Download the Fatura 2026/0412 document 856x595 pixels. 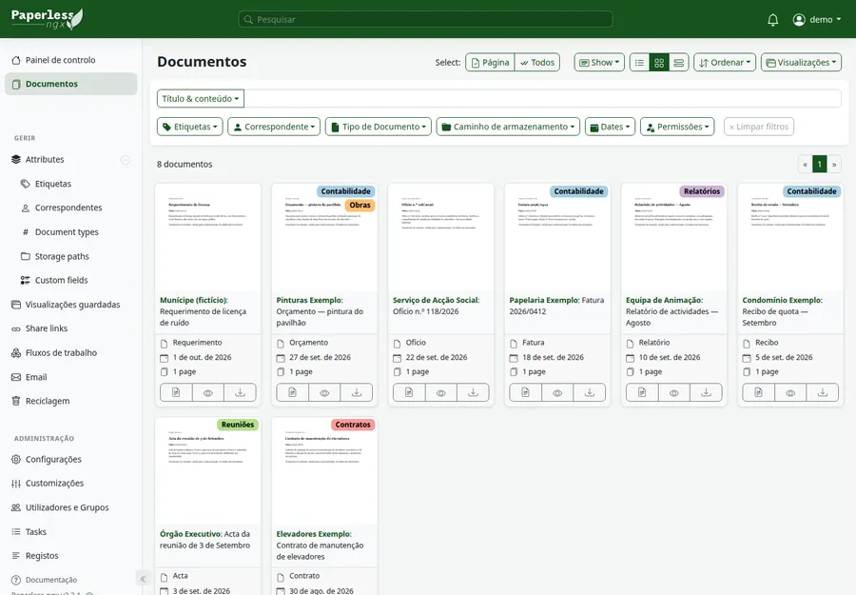tap(590, 393)
